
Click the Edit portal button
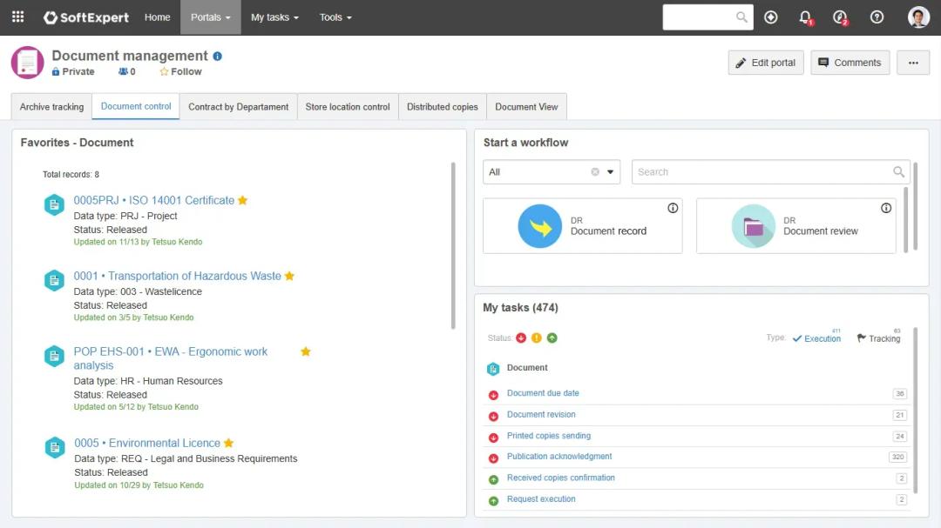pyautogui.click(x=766, y=63)
